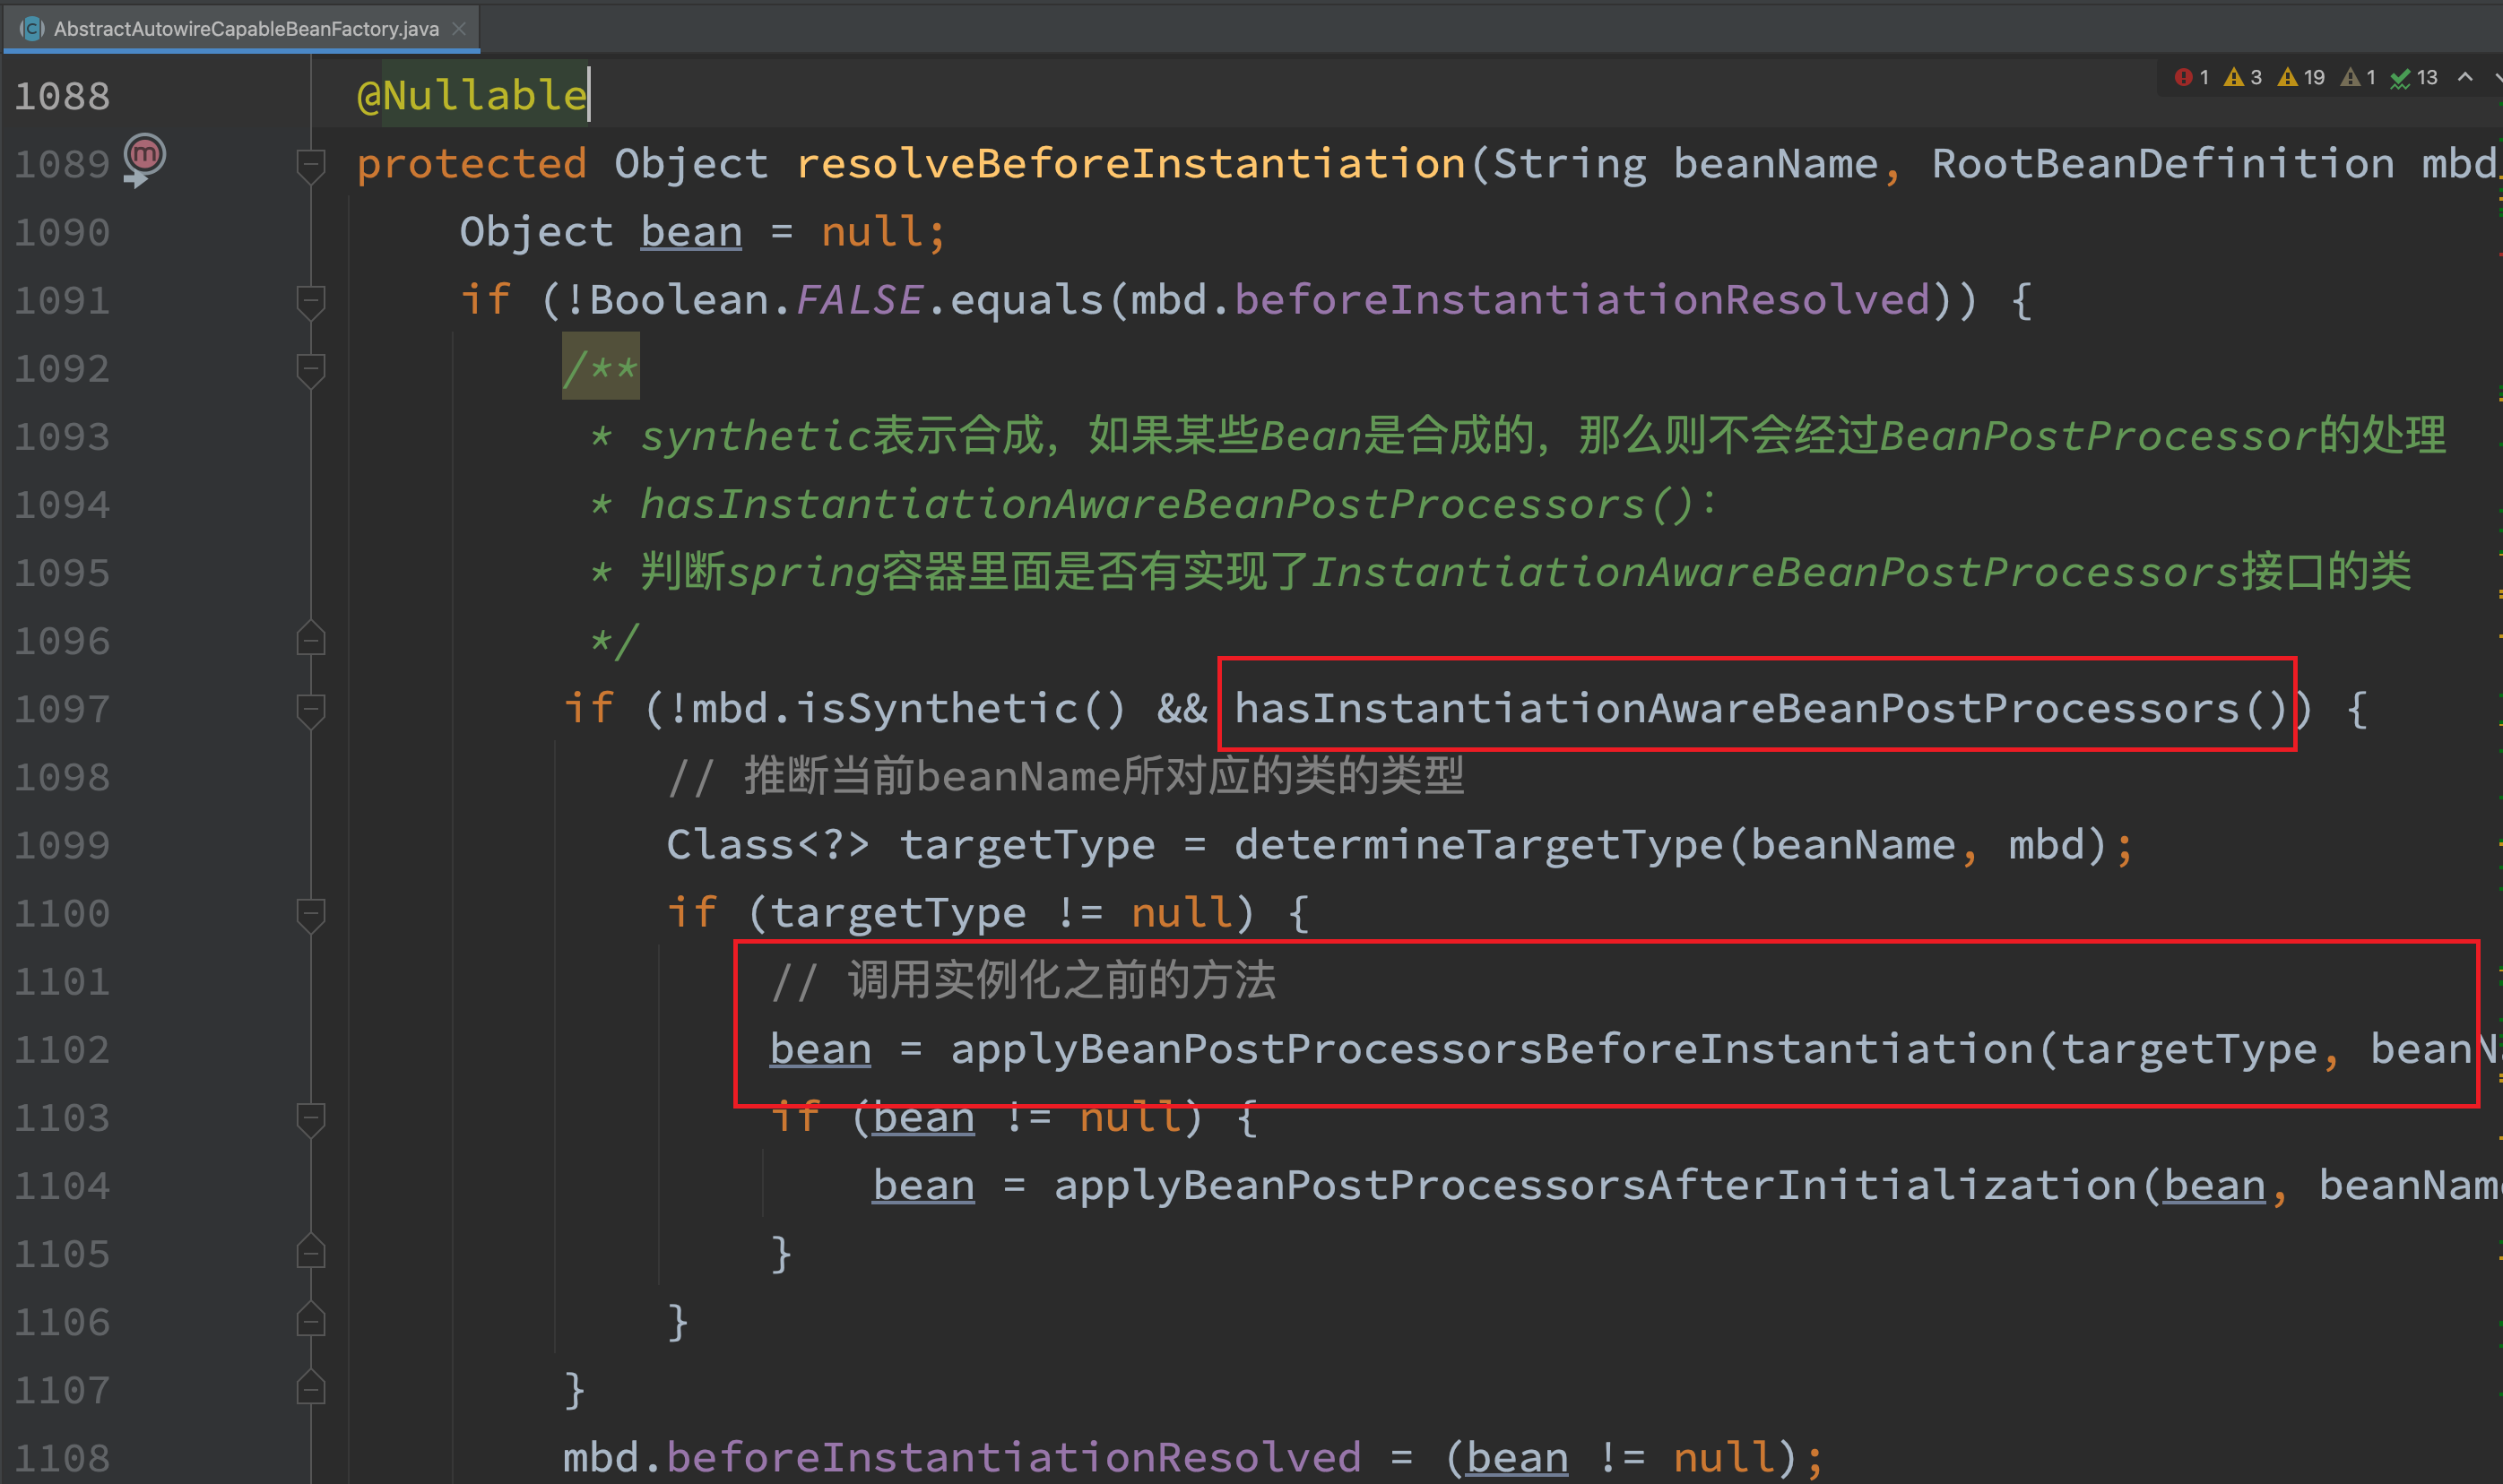Image resolution: width=2503 pixels, height=1484 pixels.
Task: Click hasInstantiationAwareBeanPostProcessors() call on line 1097
Action: coord(1761,708)
